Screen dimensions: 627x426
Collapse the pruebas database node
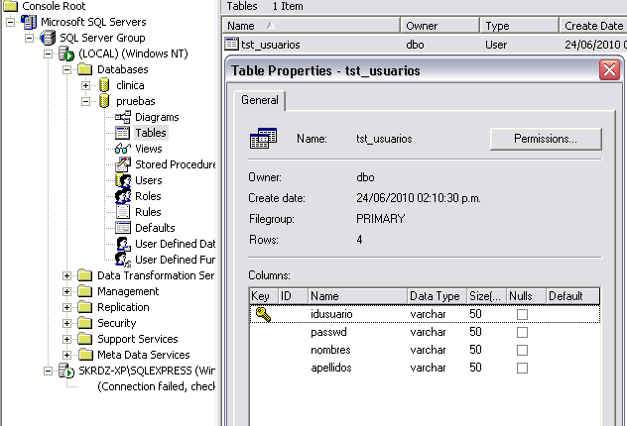click(x=85, y=101)
